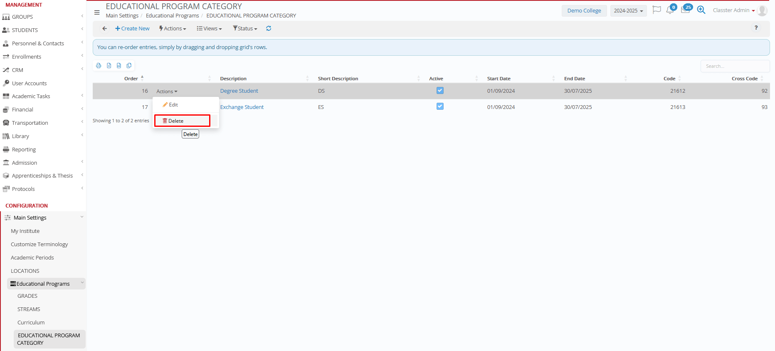Click the print icon above the grid

point(99,66)
